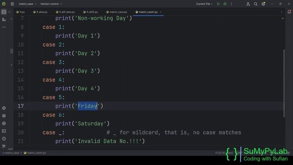This screenshot has width=293, height=165.
Task: Expand the match_case project dropdown
Action: point(27,4)
